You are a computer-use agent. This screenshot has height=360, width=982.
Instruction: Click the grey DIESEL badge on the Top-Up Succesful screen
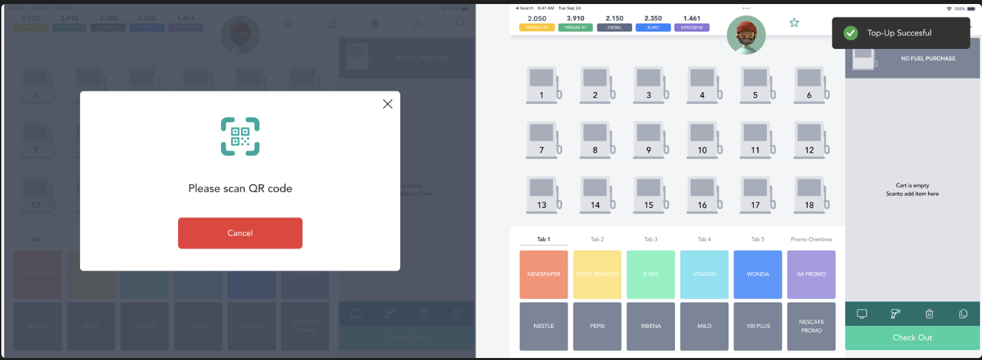pyautogui.click(x=615, y=28)
